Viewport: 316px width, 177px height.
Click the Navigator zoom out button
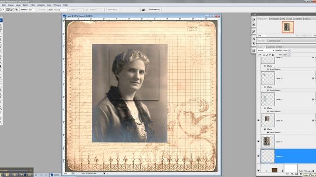click(297, 36)
